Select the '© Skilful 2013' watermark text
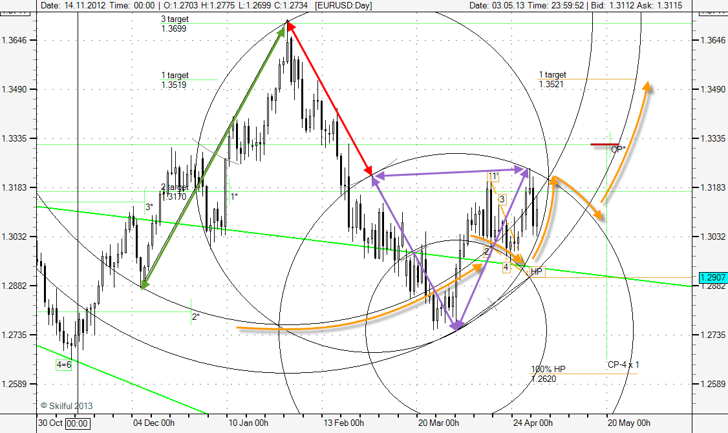 66,406
